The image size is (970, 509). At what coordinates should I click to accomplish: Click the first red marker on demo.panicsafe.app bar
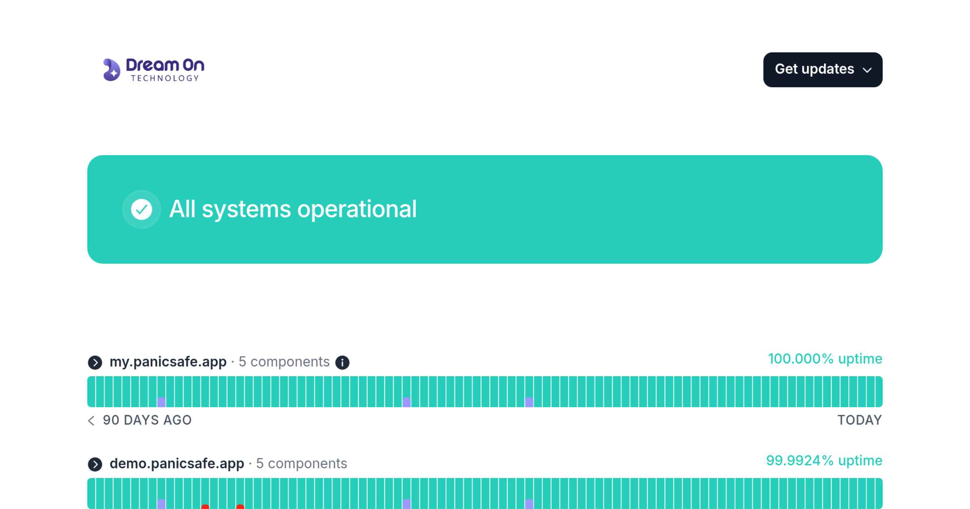click(205, 506)
